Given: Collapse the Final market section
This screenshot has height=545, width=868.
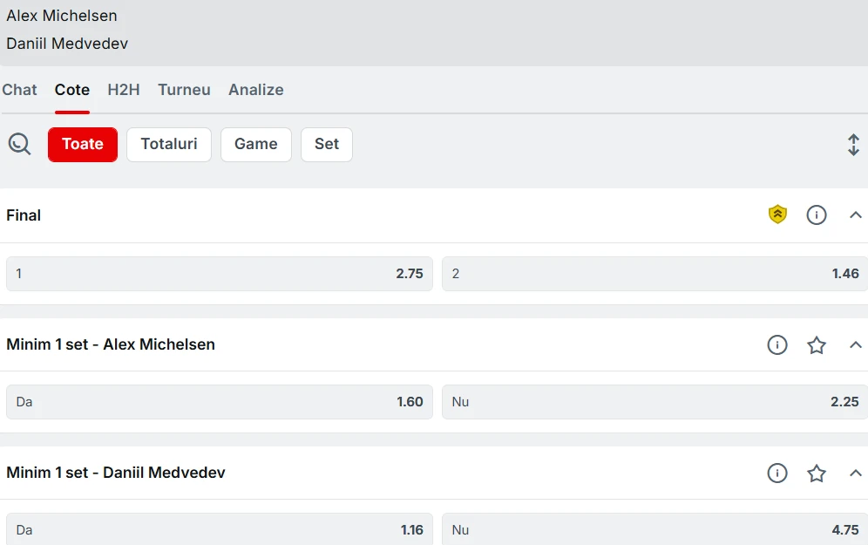Looking at the screenshot, I should tap(855, 215).
